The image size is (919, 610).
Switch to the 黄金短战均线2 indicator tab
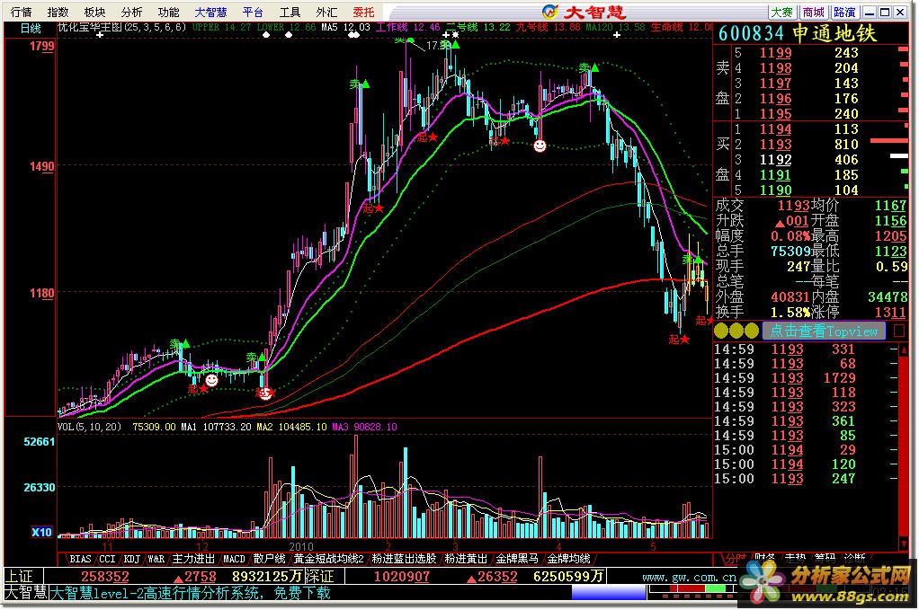coord(329,559)
